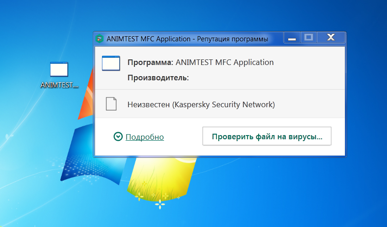Click the white flowers on the wallpaper
The width and height of the screenshot is (387, 227).
[160, 202]
